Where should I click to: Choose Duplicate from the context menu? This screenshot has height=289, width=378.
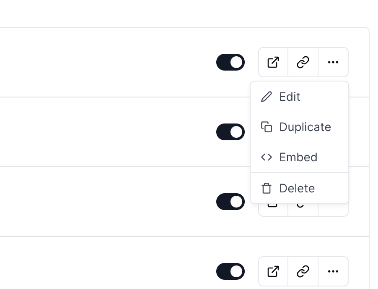point(305,127)
